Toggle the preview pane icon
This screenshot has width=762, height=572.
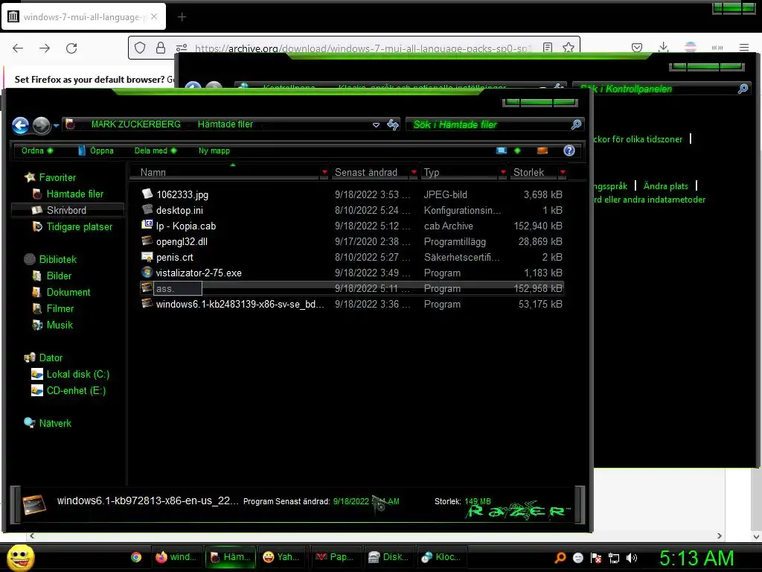coord(542,150)
